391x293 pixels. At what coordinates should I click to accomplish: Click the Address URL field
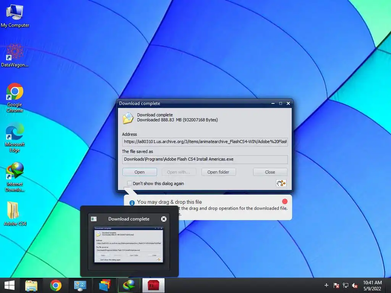[x=205, y=142]
